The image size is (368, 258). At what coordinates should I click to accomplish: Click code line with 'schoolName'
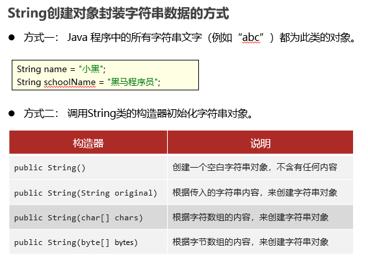88,82
